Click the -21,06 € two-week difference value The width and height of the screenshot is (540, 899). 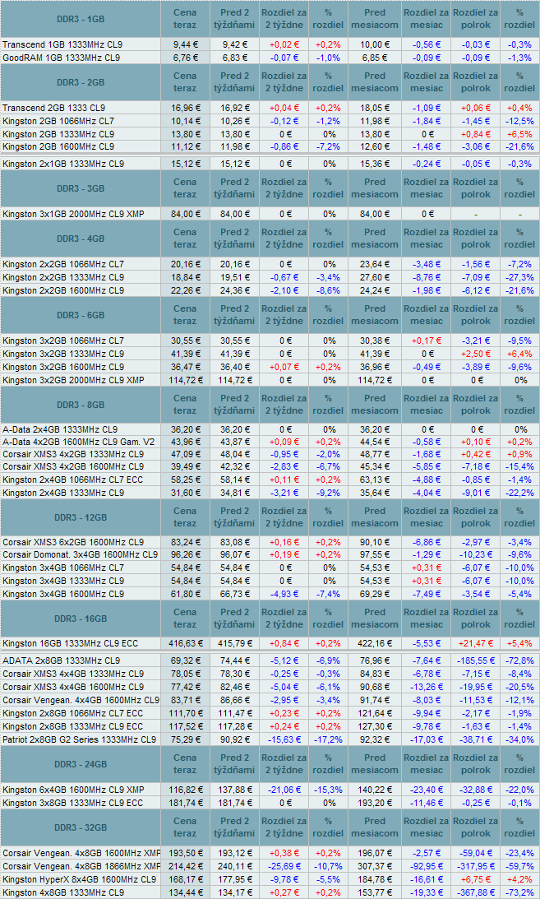[284, 790]
